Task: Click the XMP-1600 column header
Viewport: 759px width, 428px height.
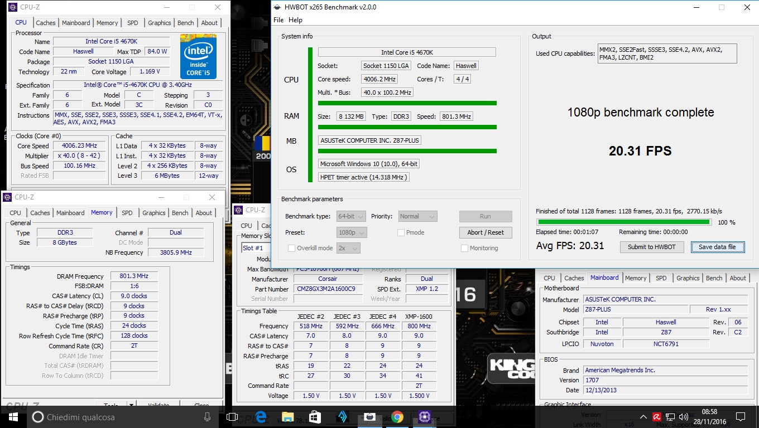Action: tap(419, 317)
